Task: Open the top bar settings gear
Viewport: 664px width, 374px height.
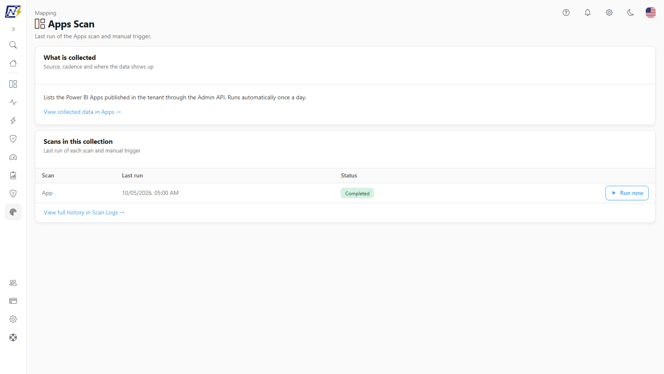Action: (609, 12)
